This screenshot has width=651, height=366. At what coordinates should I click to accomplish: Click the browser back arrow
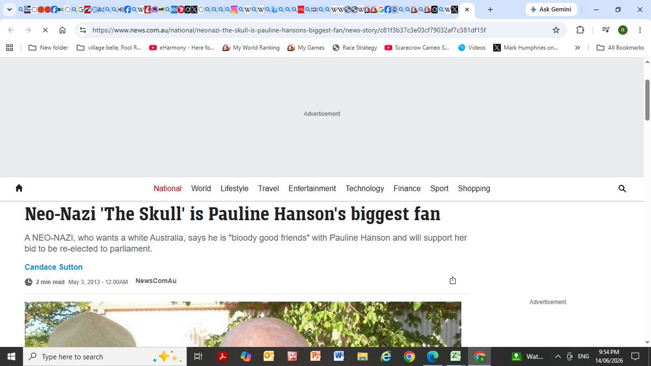(11, 30)
